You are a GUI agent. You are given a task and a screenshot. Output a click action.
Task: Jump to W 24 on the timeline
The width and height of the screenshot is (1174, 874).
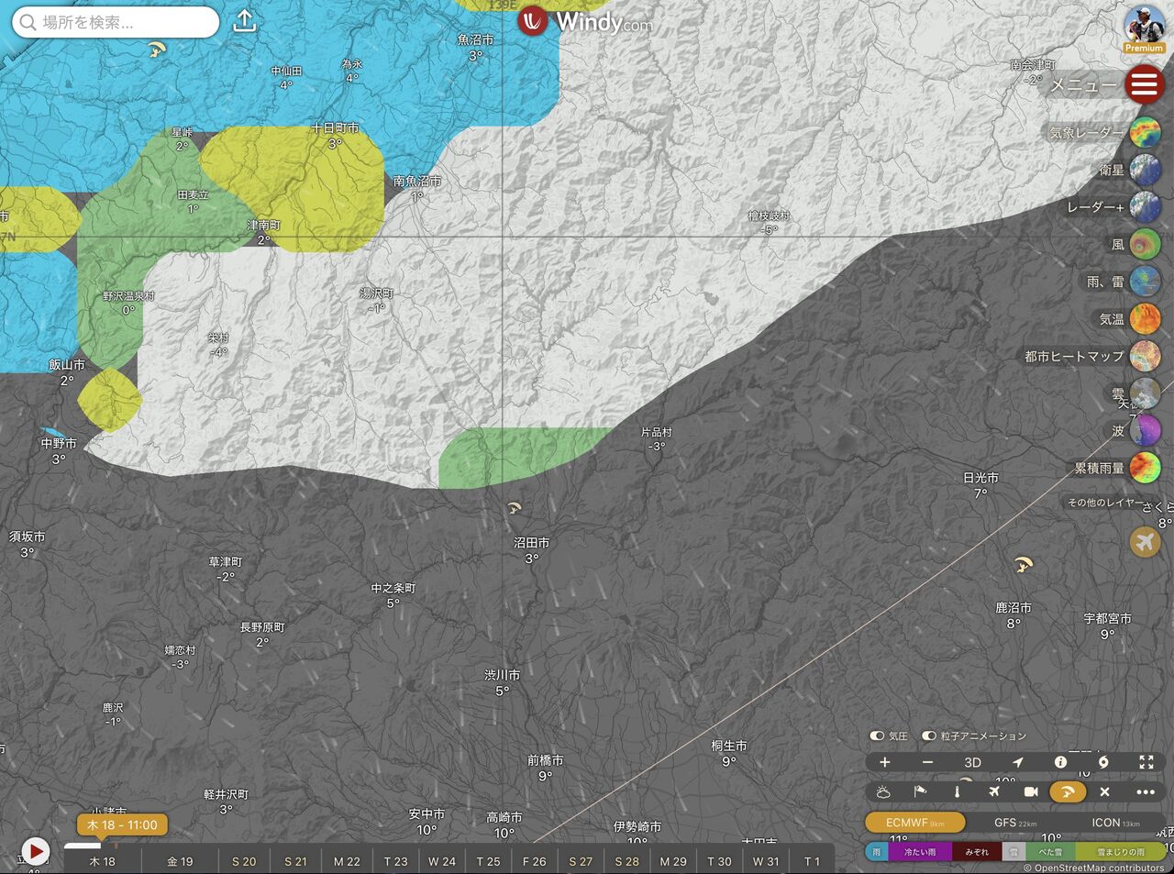tap(442, 861)
